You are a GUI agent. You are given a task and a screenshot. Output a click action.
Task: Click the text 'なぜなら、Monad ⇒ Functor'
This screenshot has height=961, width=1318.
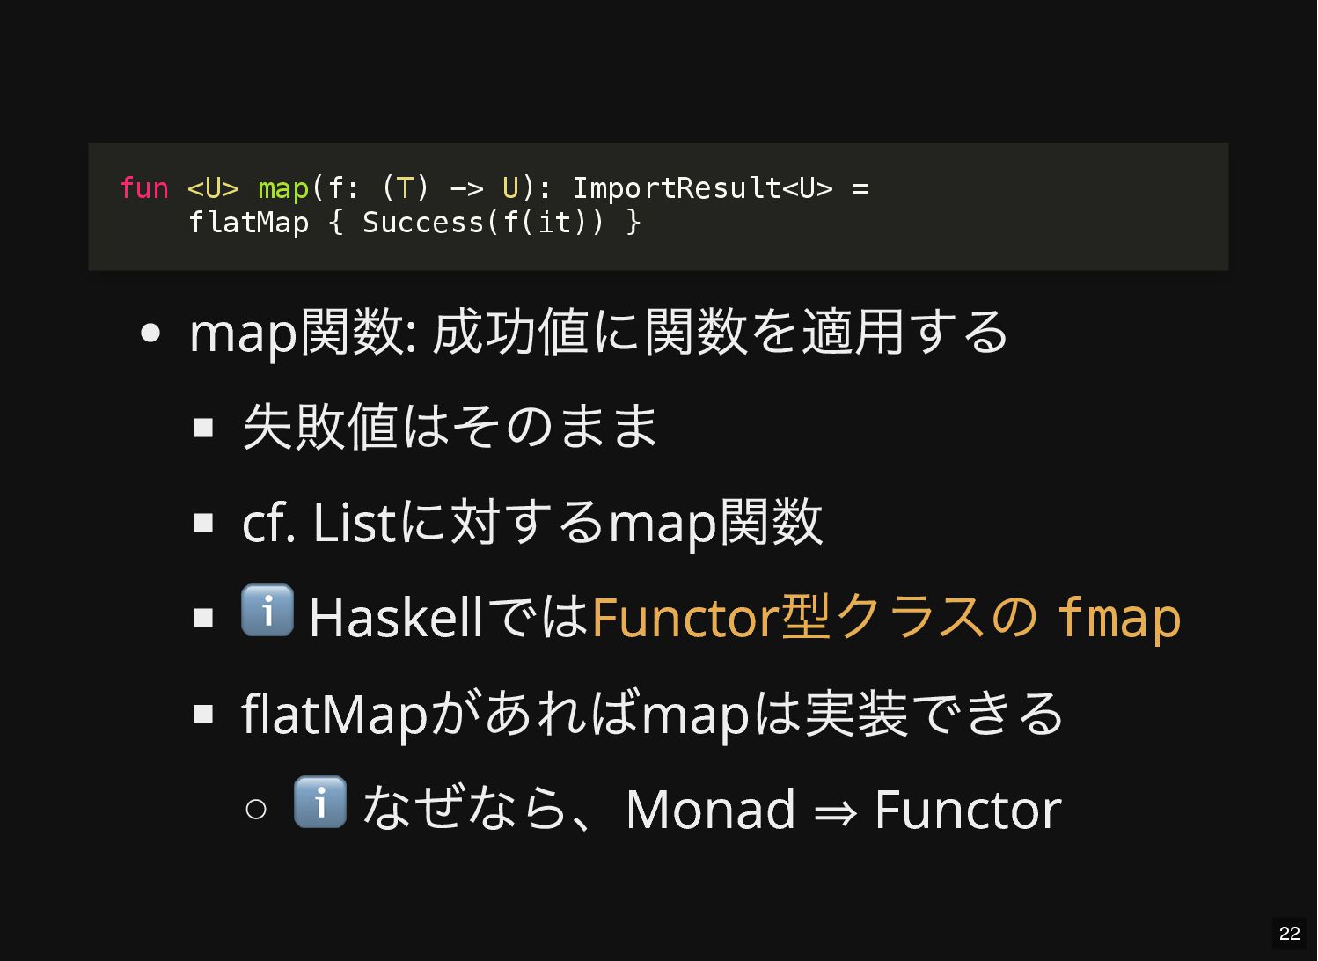712,809
